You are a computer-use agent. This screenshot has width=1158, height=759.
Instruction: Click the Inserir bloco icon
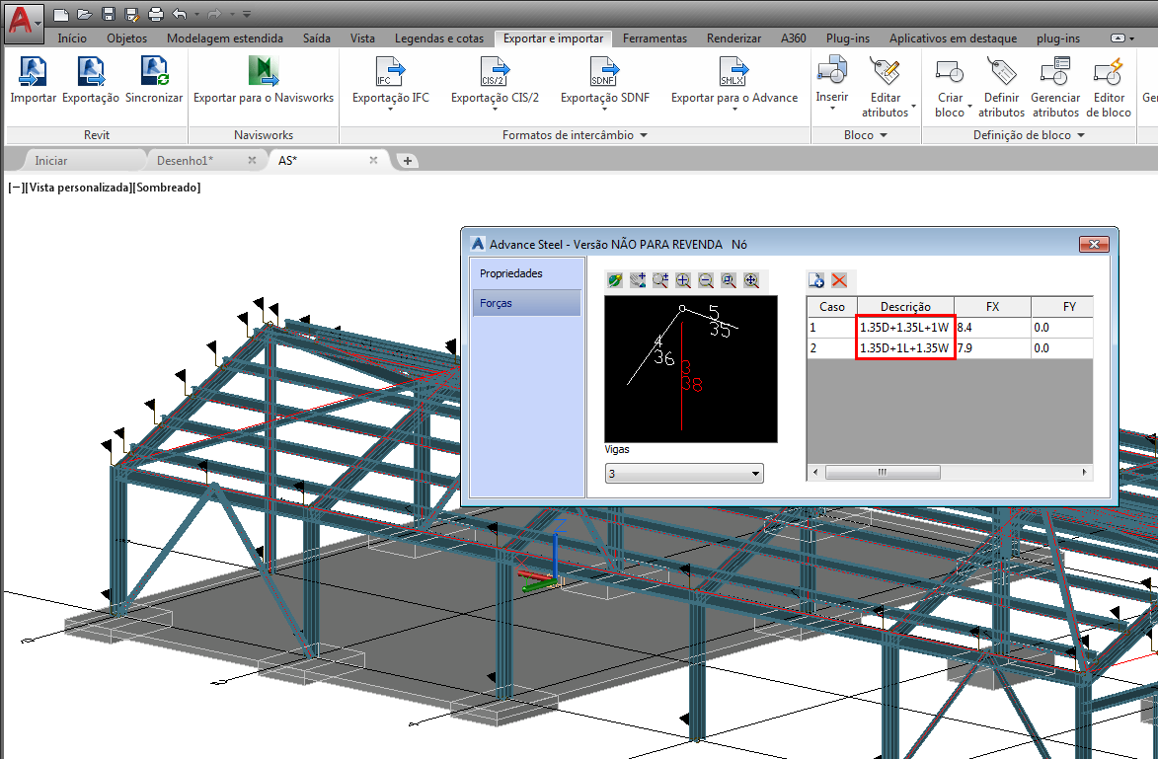831,70
